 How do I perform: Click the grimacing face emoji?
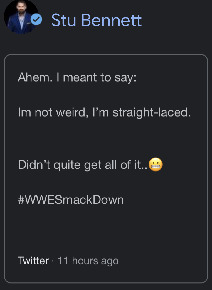(x=156, y=165)
